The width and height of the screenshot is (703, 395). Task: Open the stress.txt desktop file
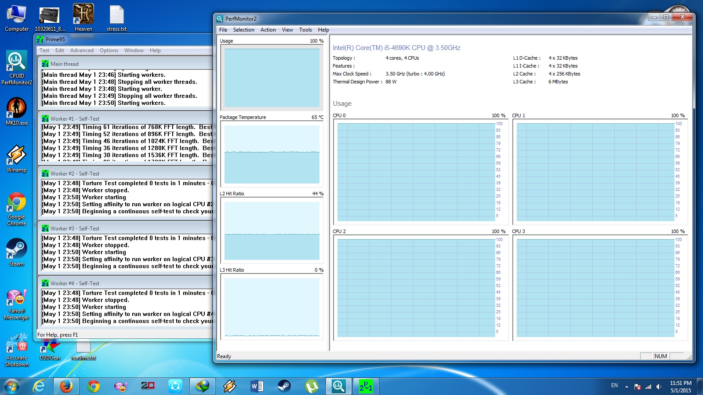[x=116, y=18]
